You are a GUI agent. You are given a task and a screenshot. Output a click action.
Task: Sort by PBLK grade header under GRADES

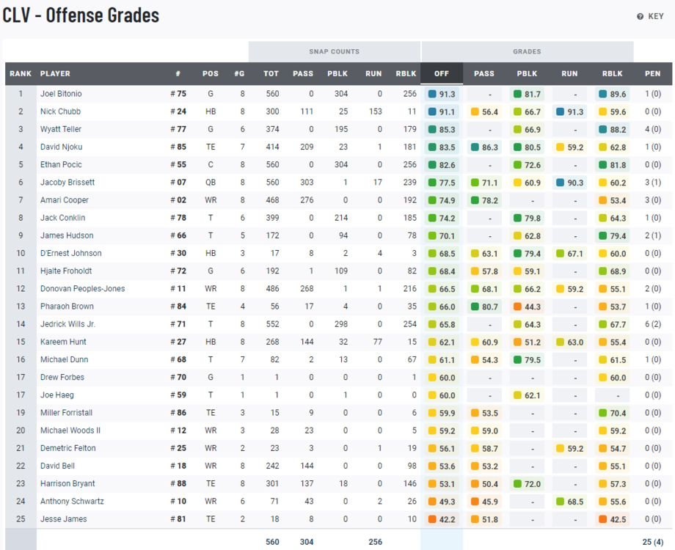[x=527, y=73]
